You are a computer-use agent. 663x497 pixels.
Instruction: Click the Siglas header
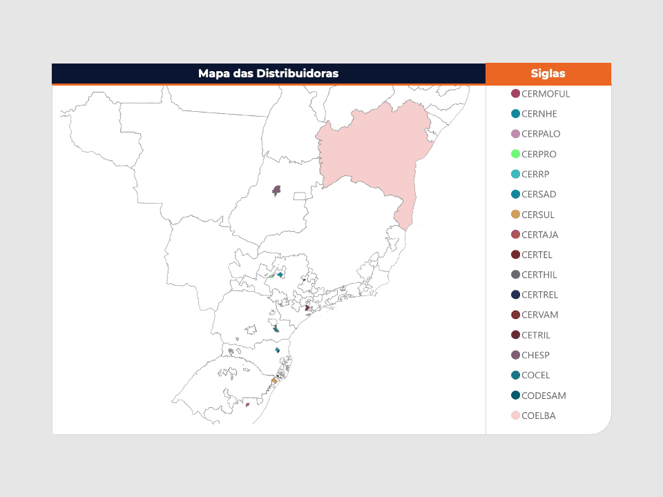[x=548, y=74]
